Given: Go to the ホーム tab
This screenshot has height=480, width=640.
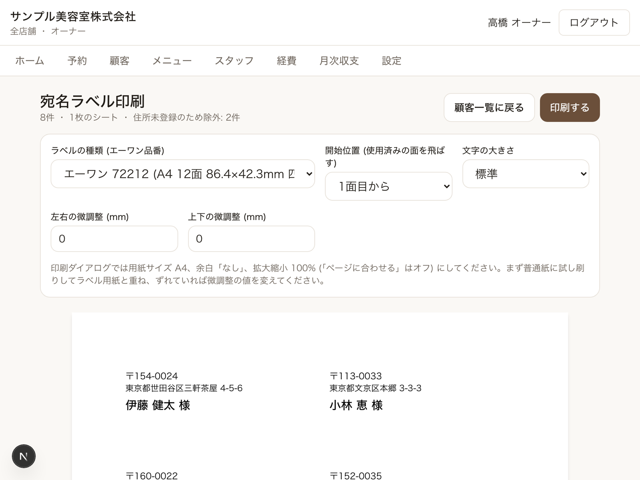Looking at the screenshot, I should pos(30,61).
